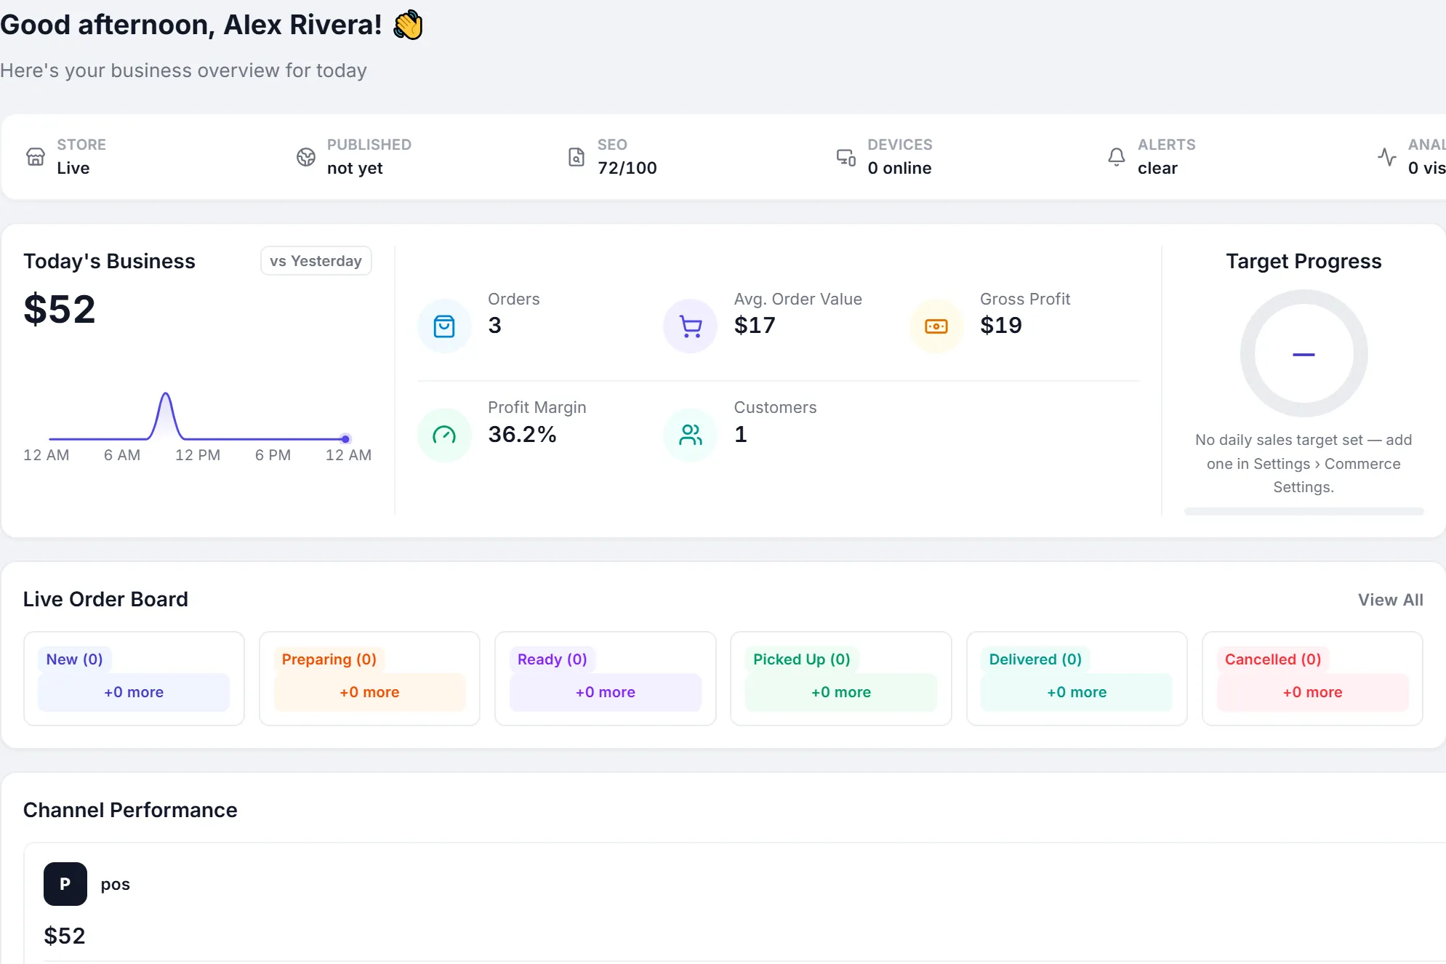Click the Orders value 3
Viewport: 1446px width, 964px height.
pos(494,326)
